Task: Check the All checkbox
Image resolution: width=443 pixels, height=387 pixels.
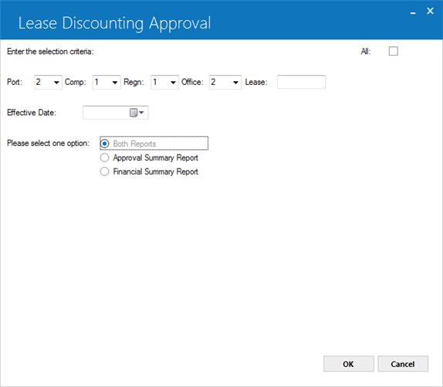Action: (x=394, y=51)
